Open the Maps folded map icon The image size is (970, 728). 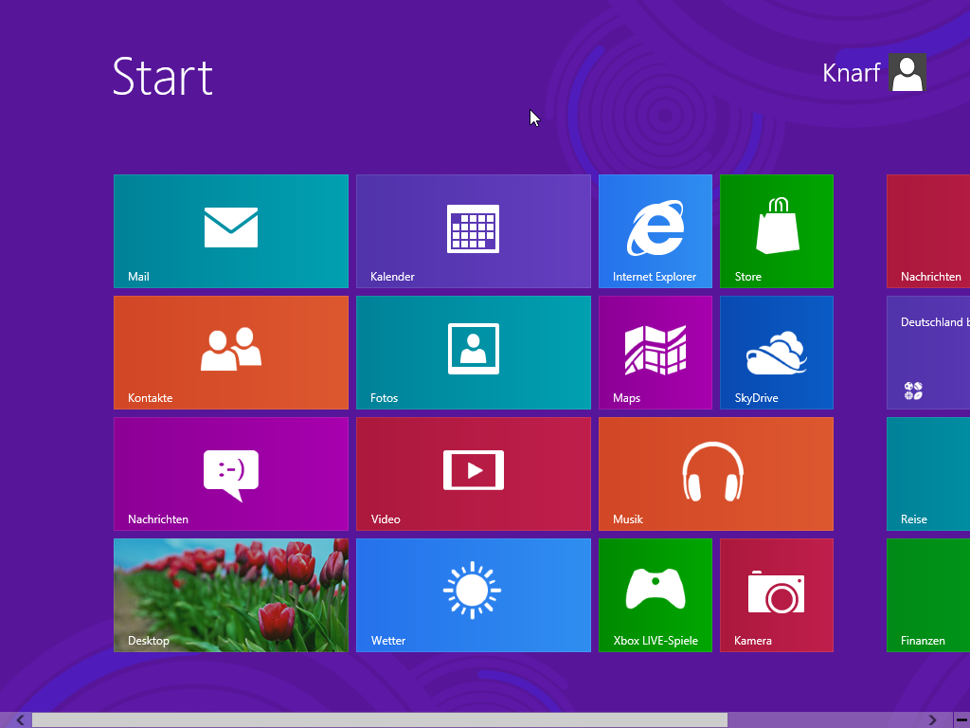656,351
